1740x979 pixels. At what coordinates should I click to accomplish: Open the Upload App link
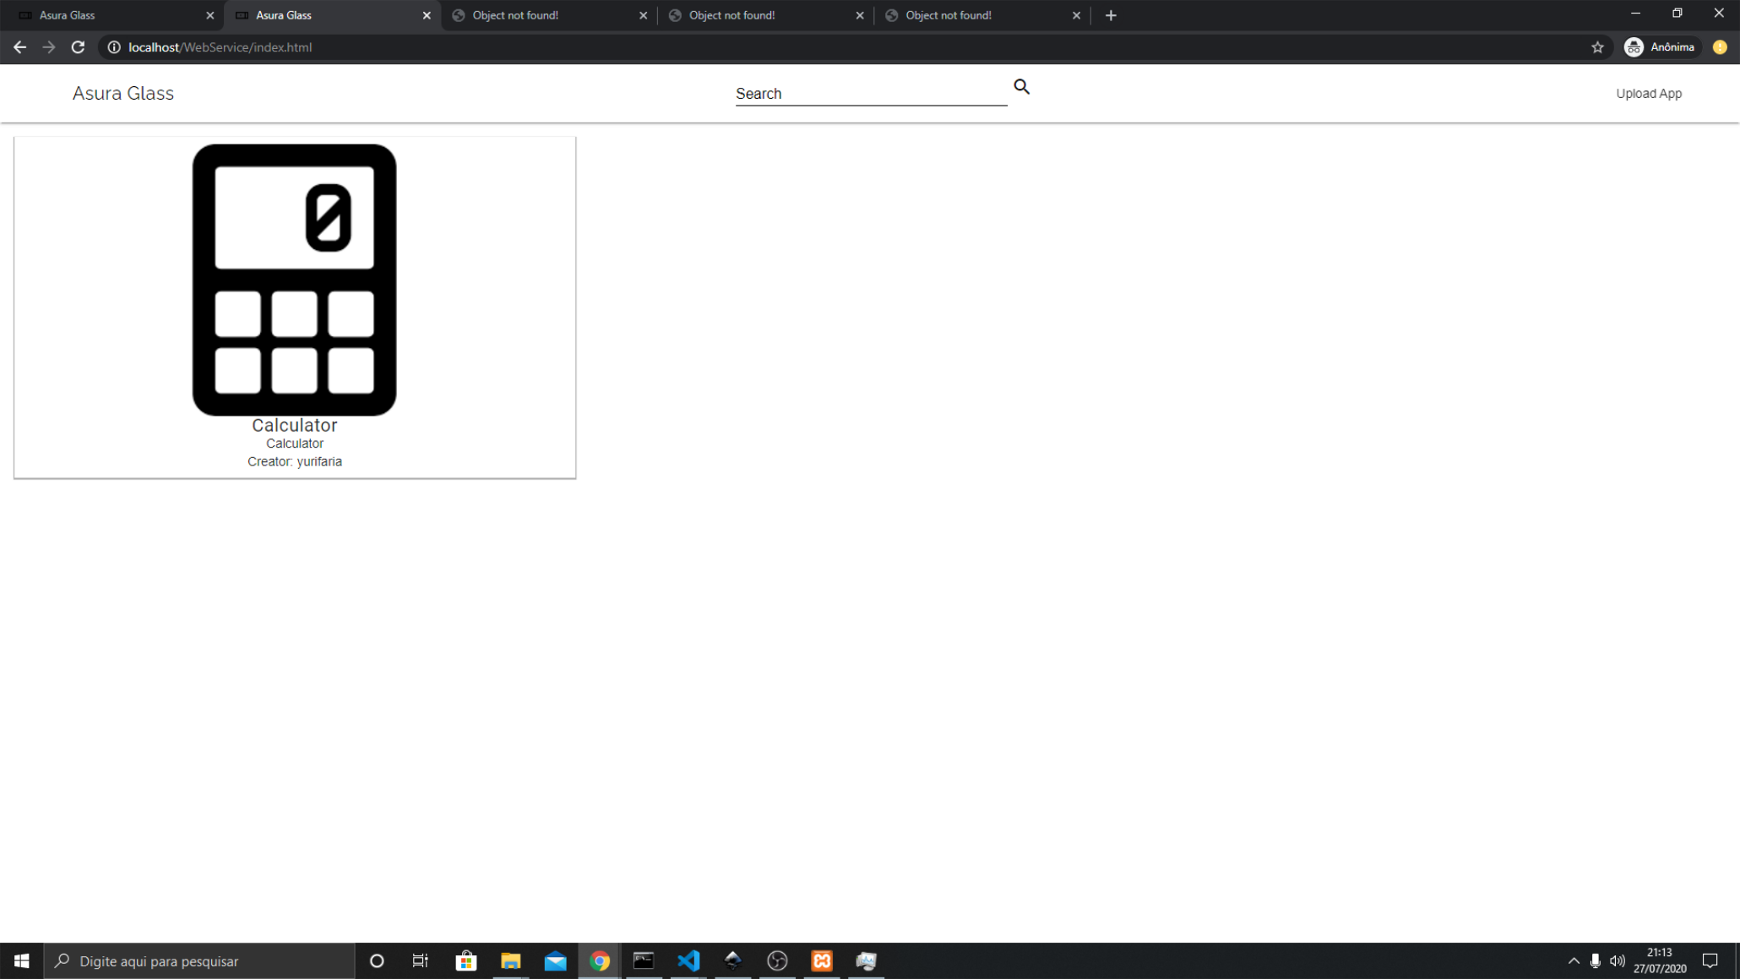coord(1648,94)
